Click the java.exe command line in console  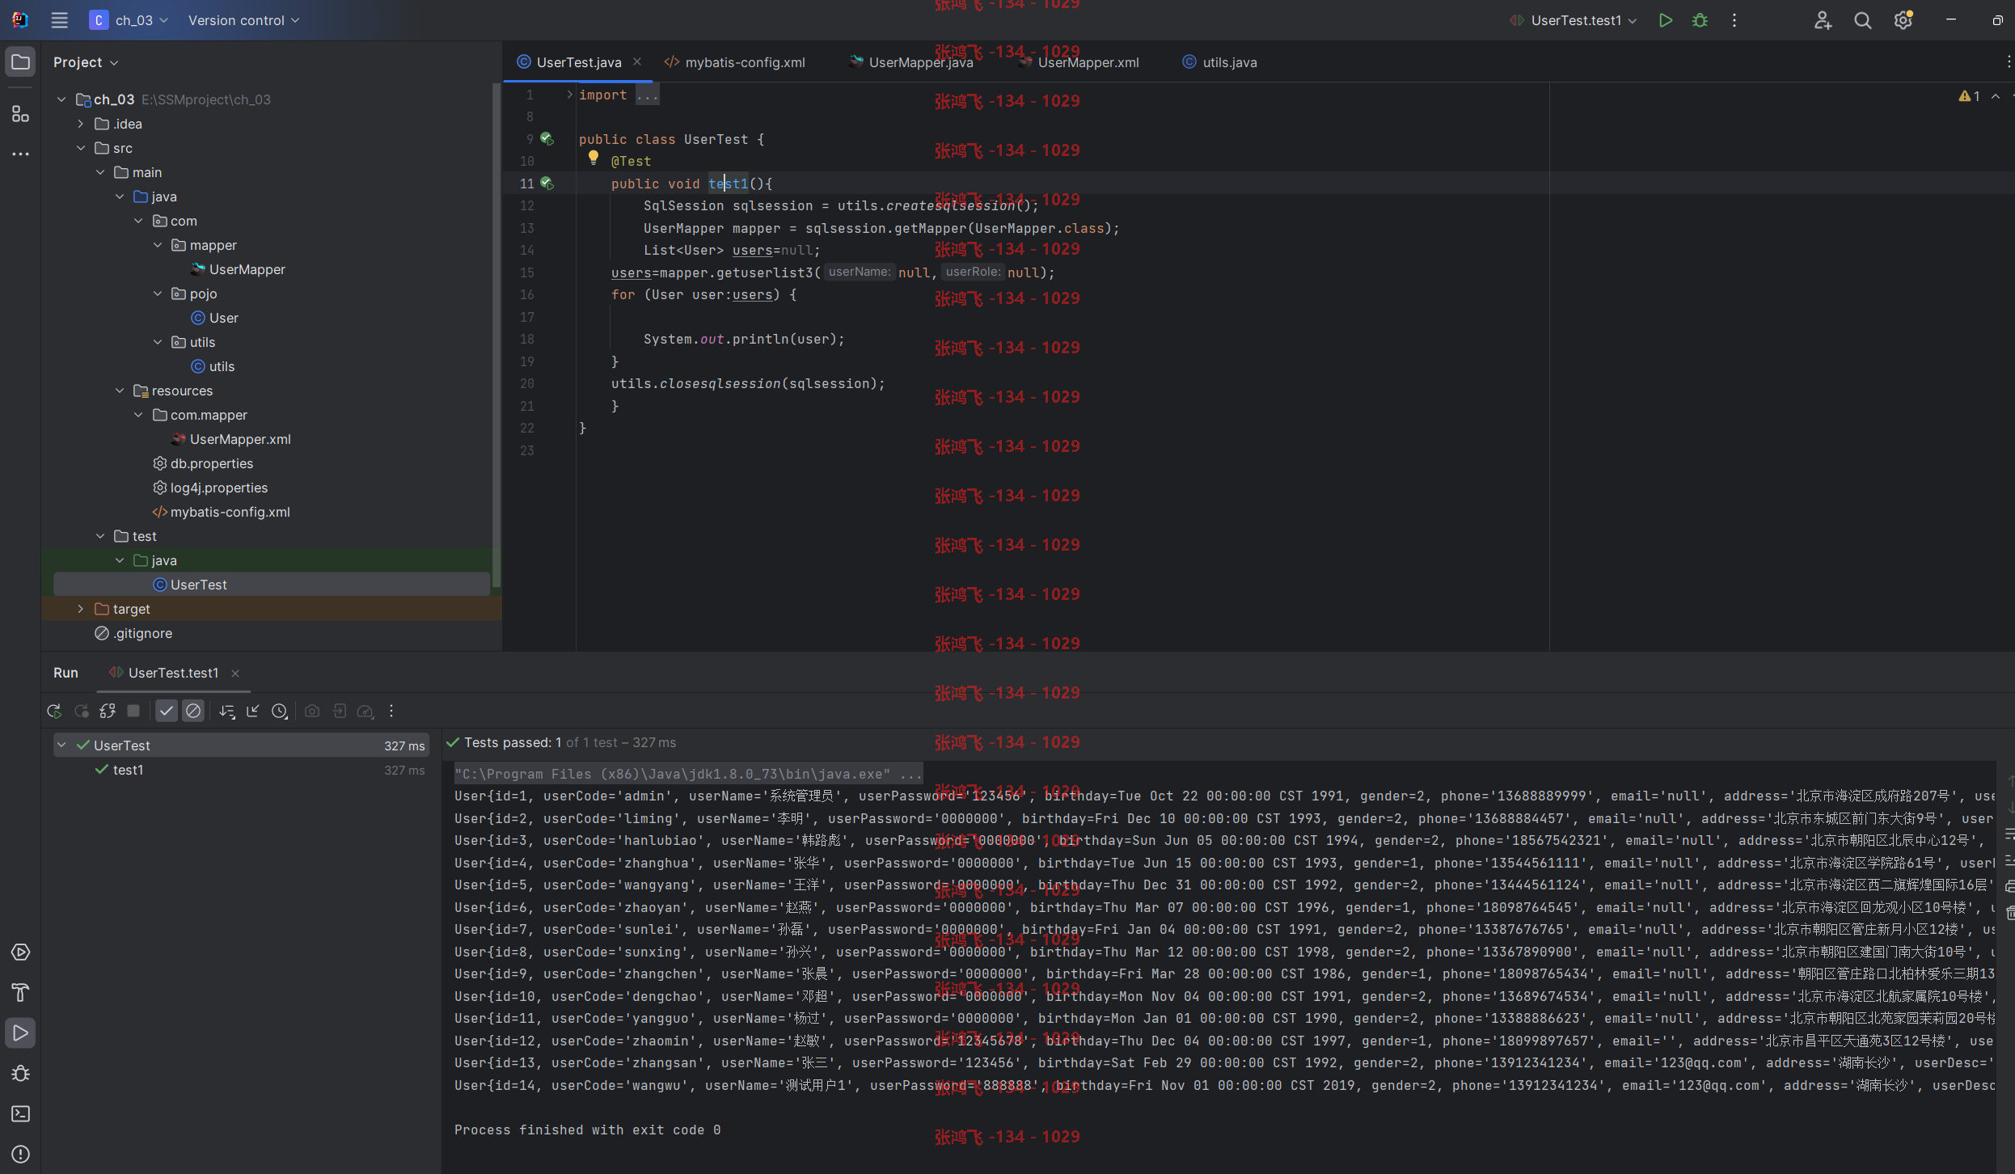688,774
